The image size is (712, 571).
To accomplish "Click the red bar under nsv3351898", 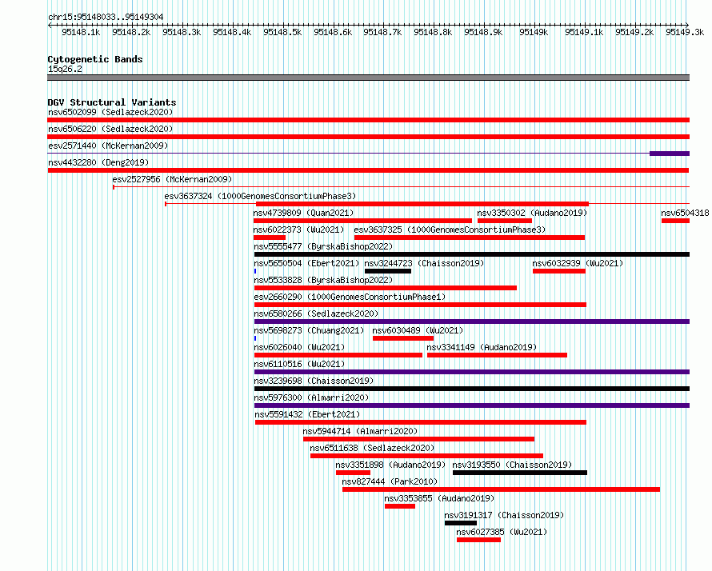I will [354, 473].
